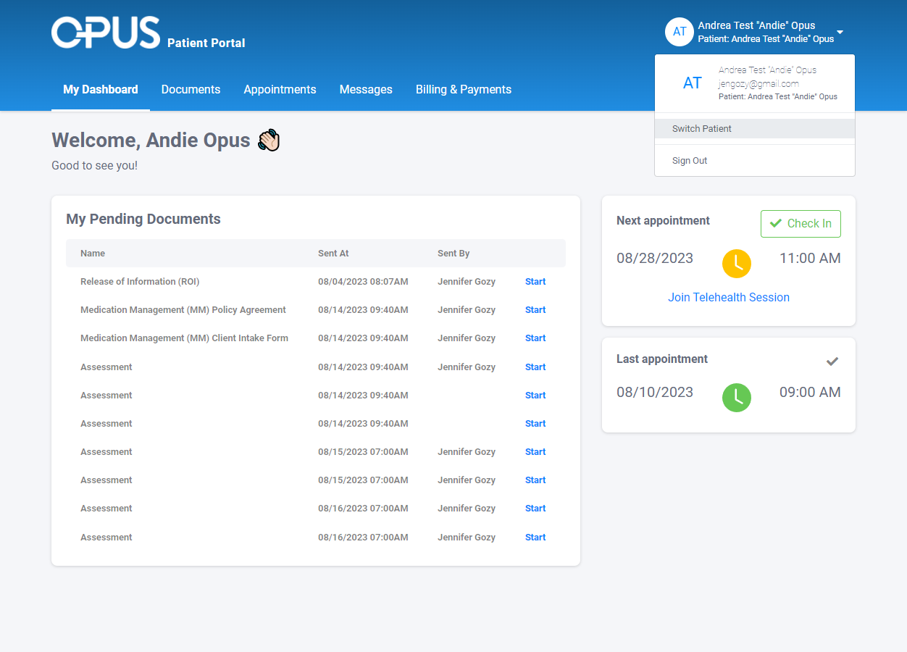Click the AT avatar circle in the header
This screenshot has width=907, height=652.
pyautogui.click(x=680, y=32)
